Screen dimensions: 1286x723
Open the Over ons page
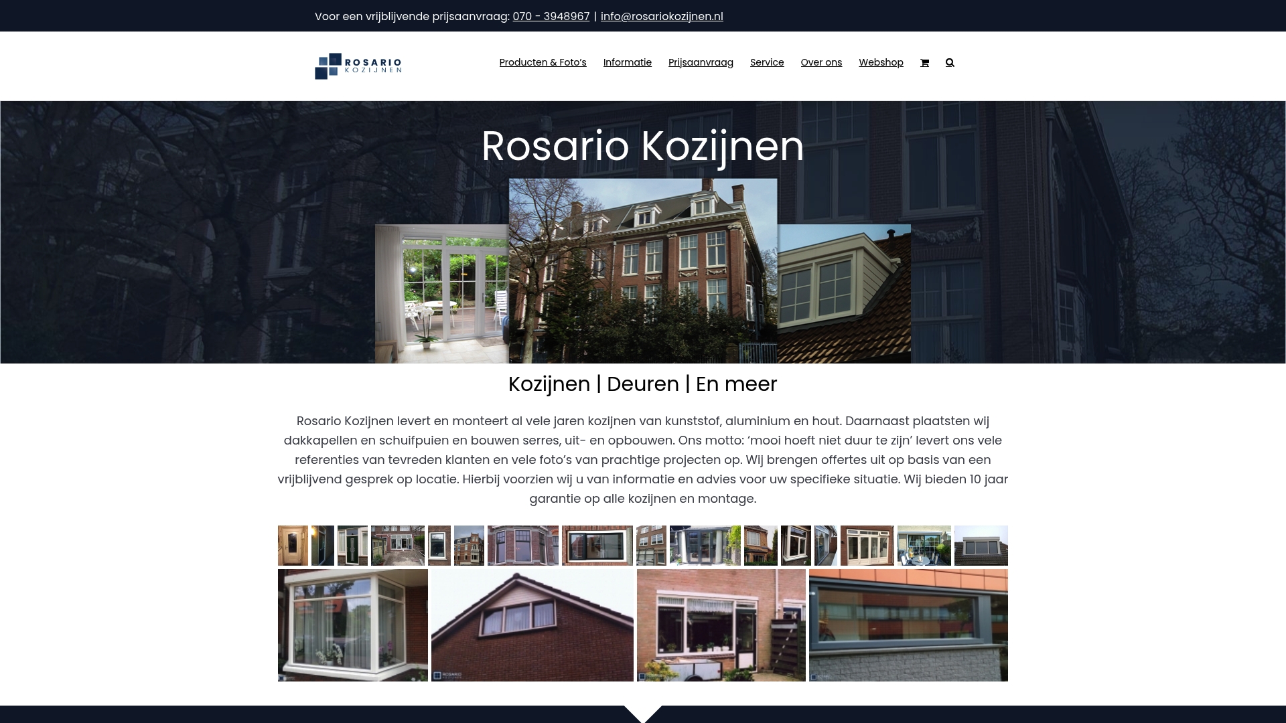(821, 62)
